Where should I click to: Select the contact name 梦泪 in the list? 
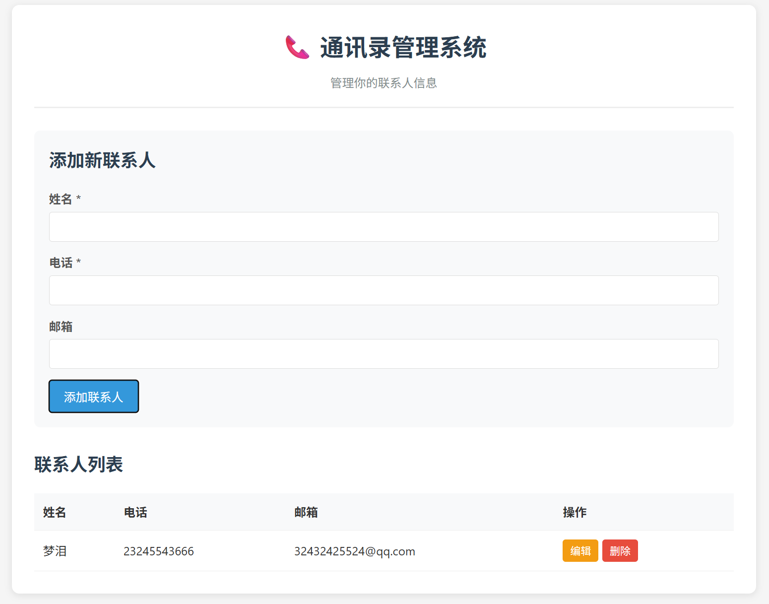(x=56, y=550)
